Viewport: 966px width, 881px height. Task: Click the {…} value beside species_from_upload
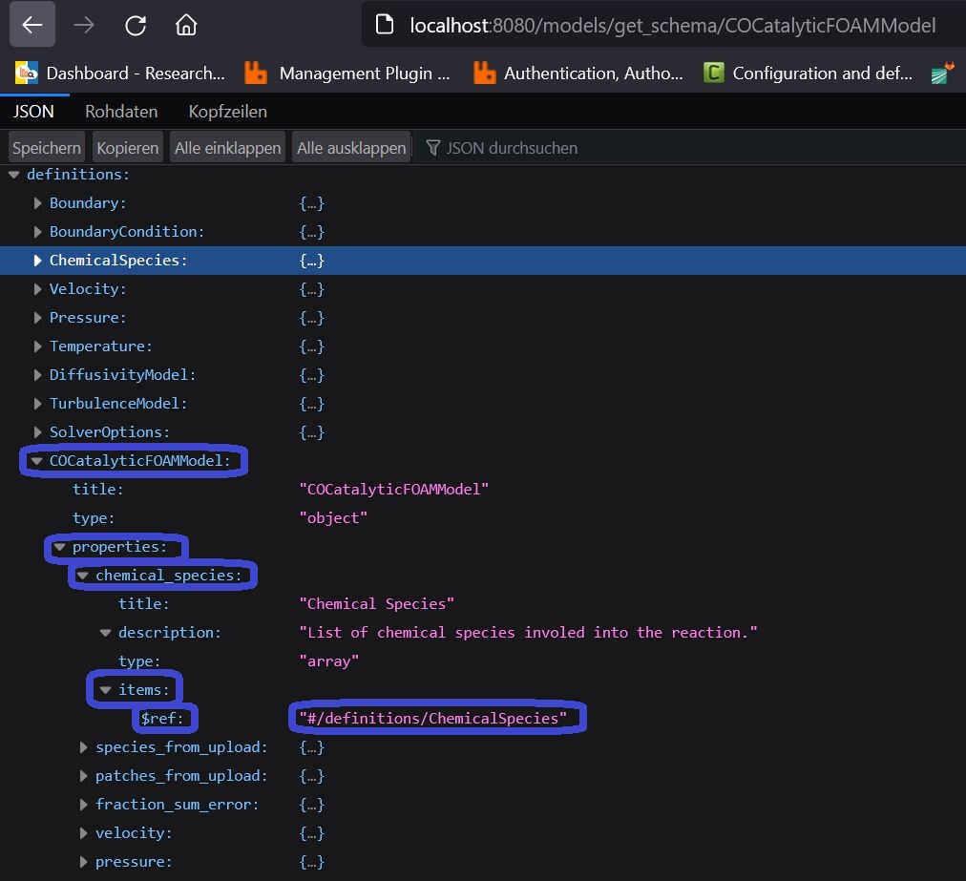click(x=312, y=747)
